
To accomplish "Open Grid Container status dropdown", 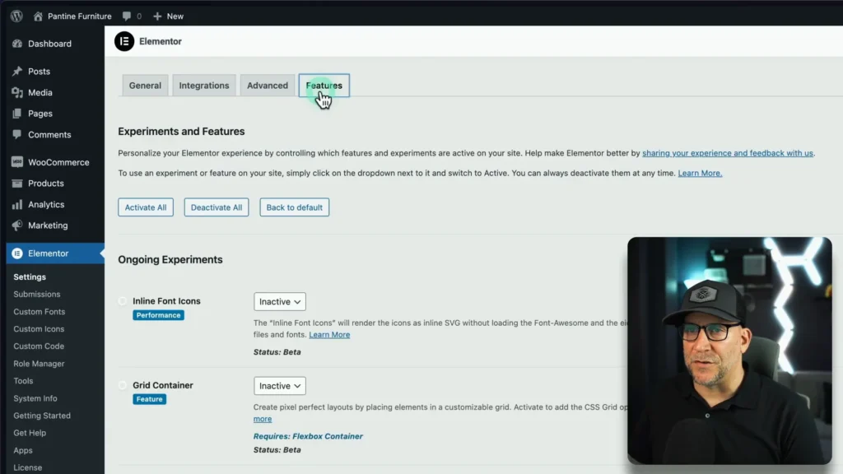I will click(280, 386).
